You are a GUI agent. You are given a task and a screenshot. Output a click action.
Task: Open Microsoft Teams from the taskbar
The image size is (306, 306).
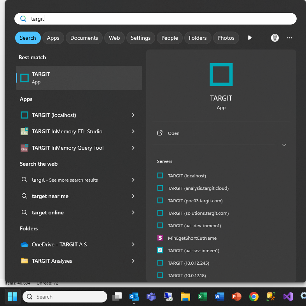point(151,297)
